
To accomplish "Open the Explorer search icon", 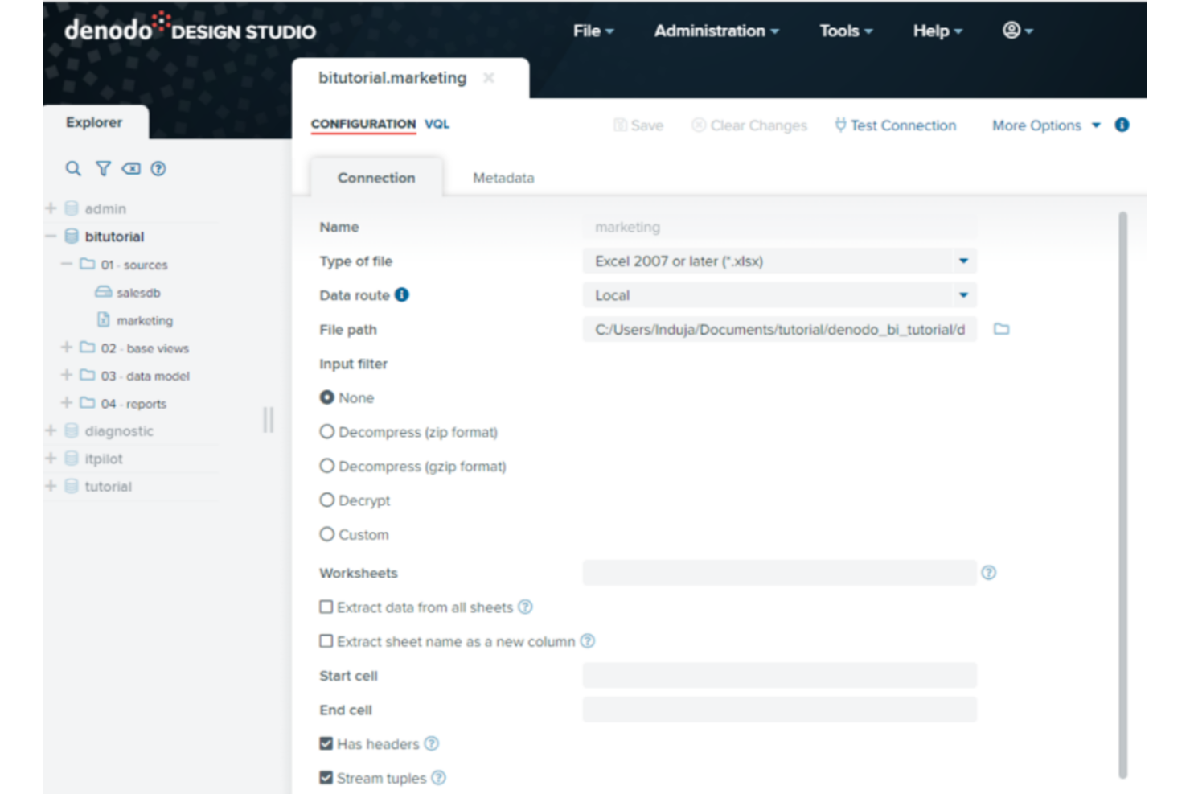I will pyautogui.click(x=73, y=169).
